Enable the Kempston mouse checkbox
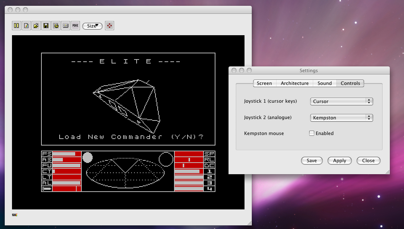Viewport: 404px width, 229px height. pos(312,133)
